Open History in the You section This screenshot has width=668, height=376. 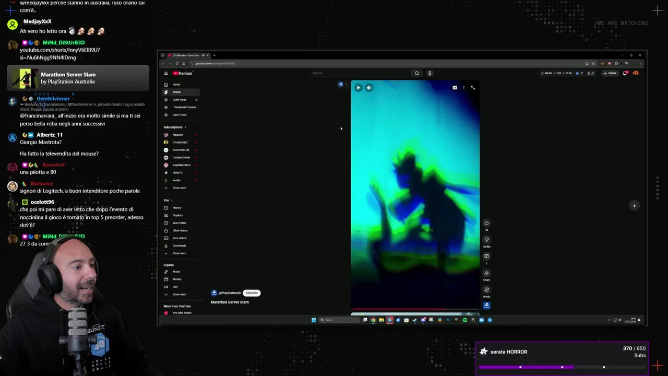point(180,208)
